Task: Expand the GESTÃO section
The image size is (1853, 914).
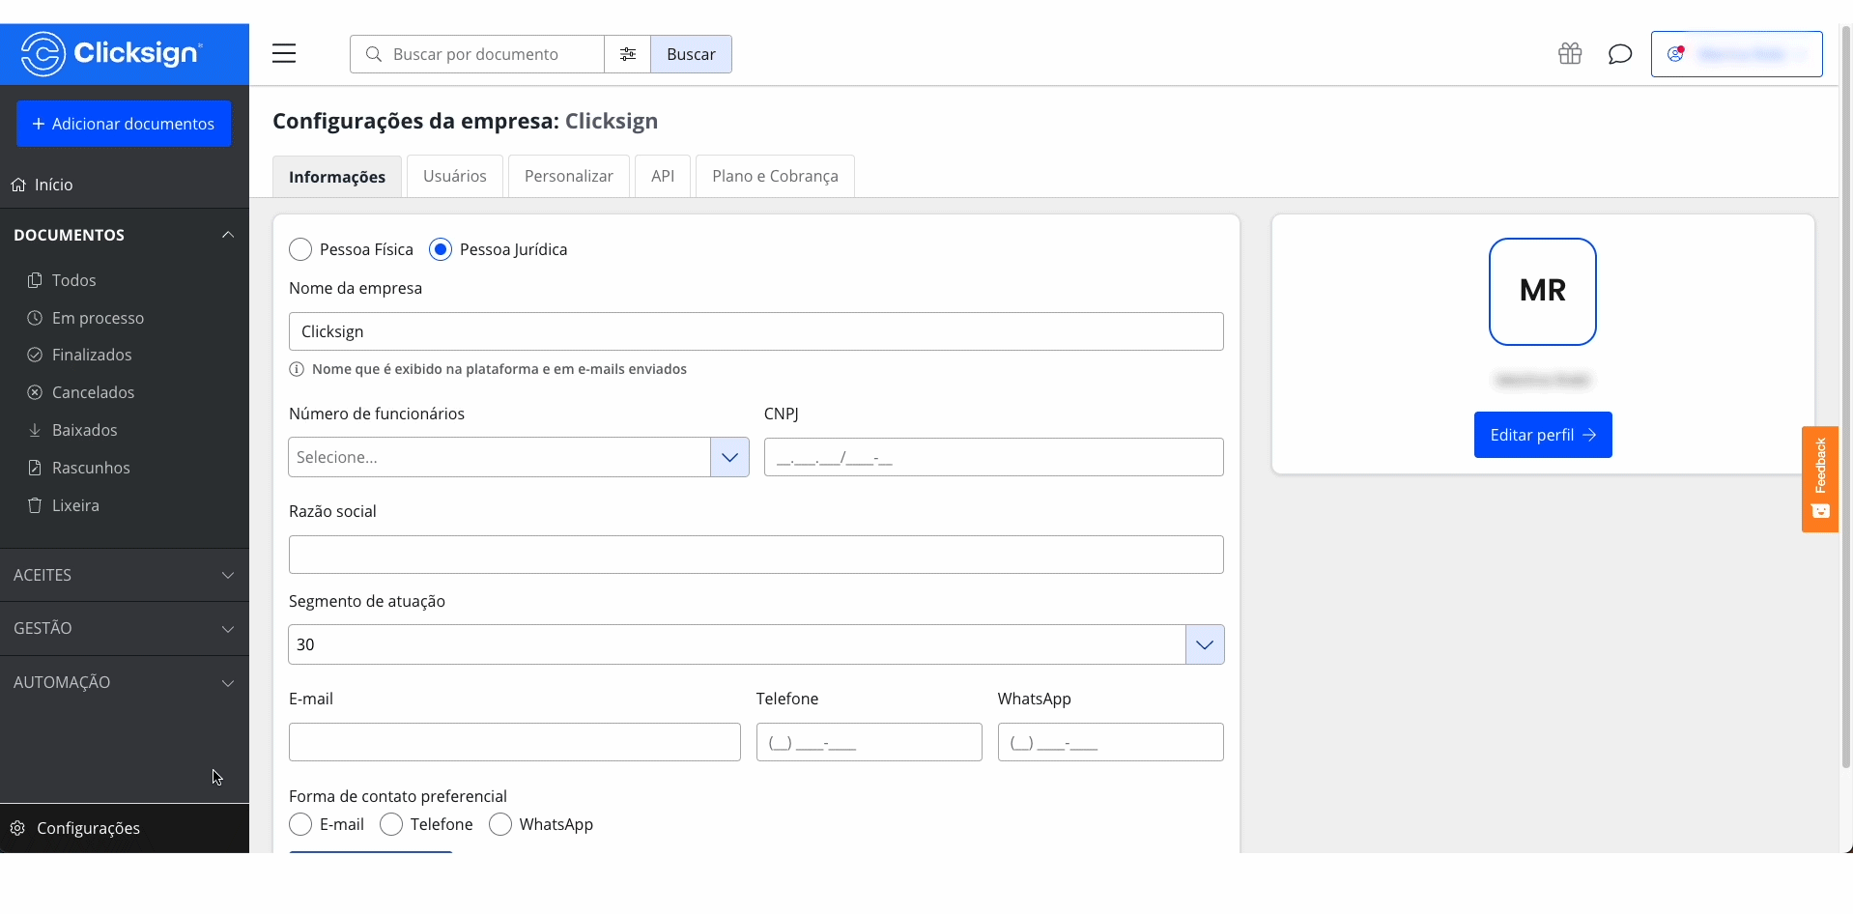Action: click(x=125, y=628)
